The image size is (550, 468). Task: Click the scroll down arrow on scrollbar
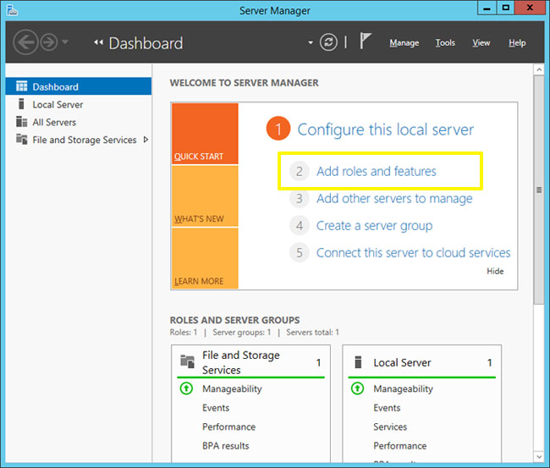[539, 457]
